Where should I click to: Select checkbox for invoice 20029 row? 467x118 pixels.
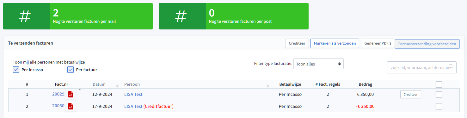coord(439,94)
